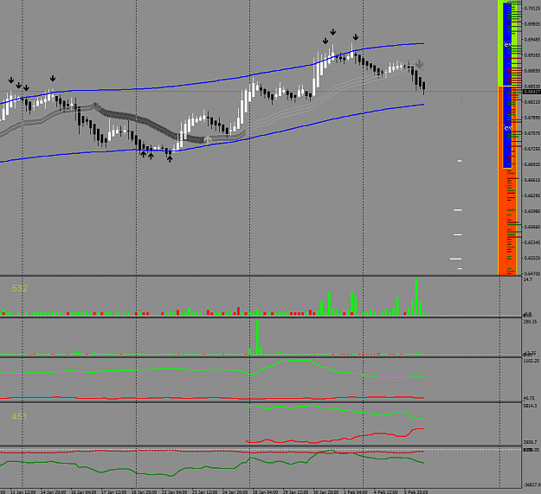Click the 14.7 scale value of the histogram pane
The image size is (541, 494).
pyautogui.click(x=527, y=279)
